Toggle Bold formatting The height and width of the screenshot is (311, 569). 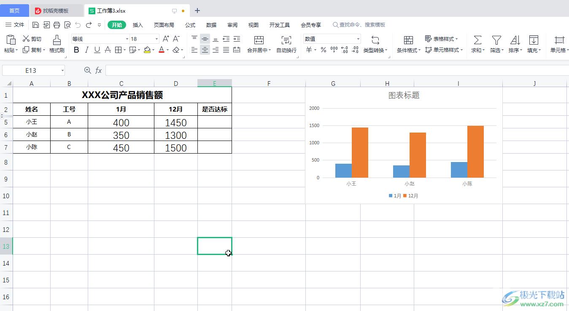pyautogui.click(x=76, y=50)
